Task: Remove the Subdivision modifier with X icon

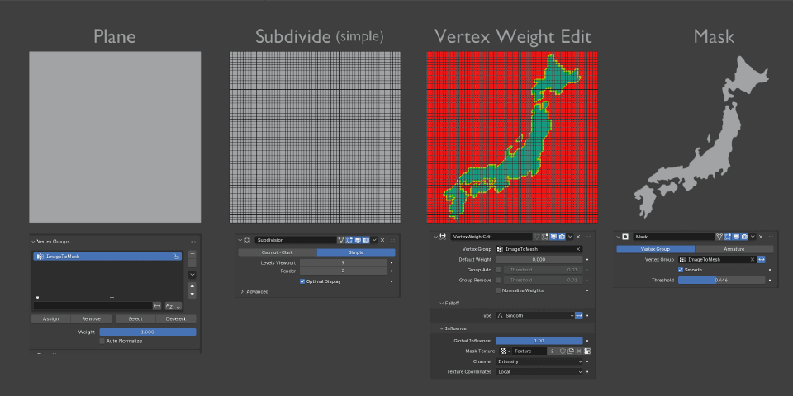Action: [x=382, y=240]
